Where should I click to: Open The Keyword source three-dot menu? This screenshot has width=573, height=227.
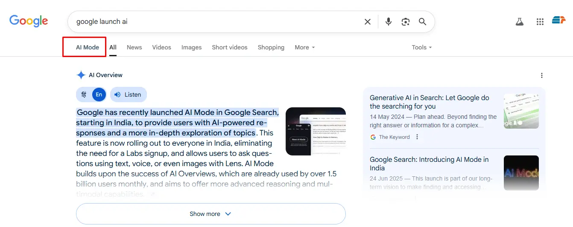(417, 137)
